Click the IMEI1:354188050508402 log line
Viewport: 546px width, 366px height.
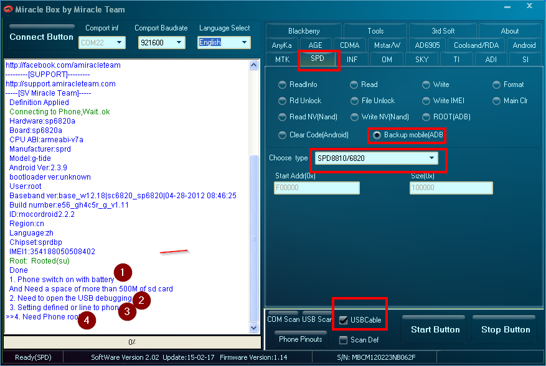point(52,251)
